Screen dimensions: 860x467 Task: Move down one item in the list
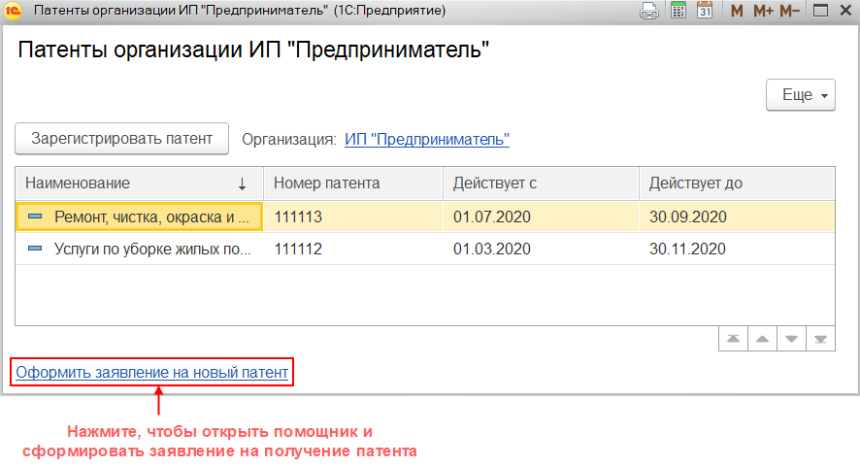click(x=791, y=339)
